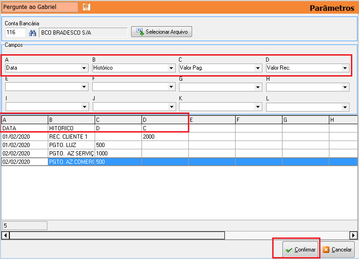Click the Gabriel assistant icon
The width and height of the screenshot is (359, 259).
tap(87, 7)
